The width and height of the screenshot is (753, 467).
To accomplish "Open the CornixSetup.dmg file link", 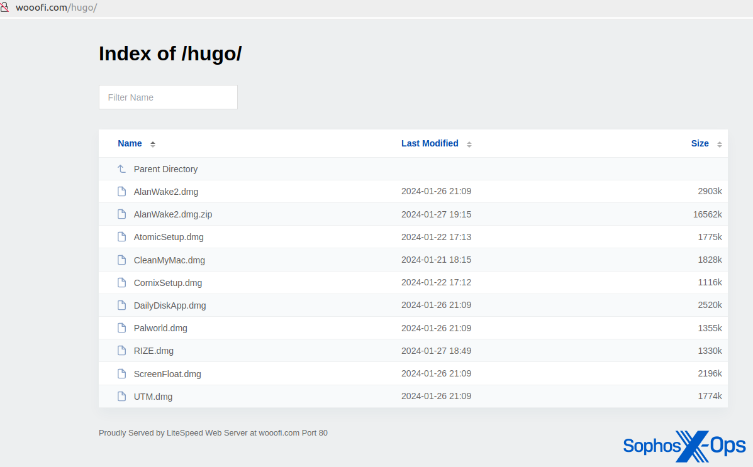I will (168, 283).
